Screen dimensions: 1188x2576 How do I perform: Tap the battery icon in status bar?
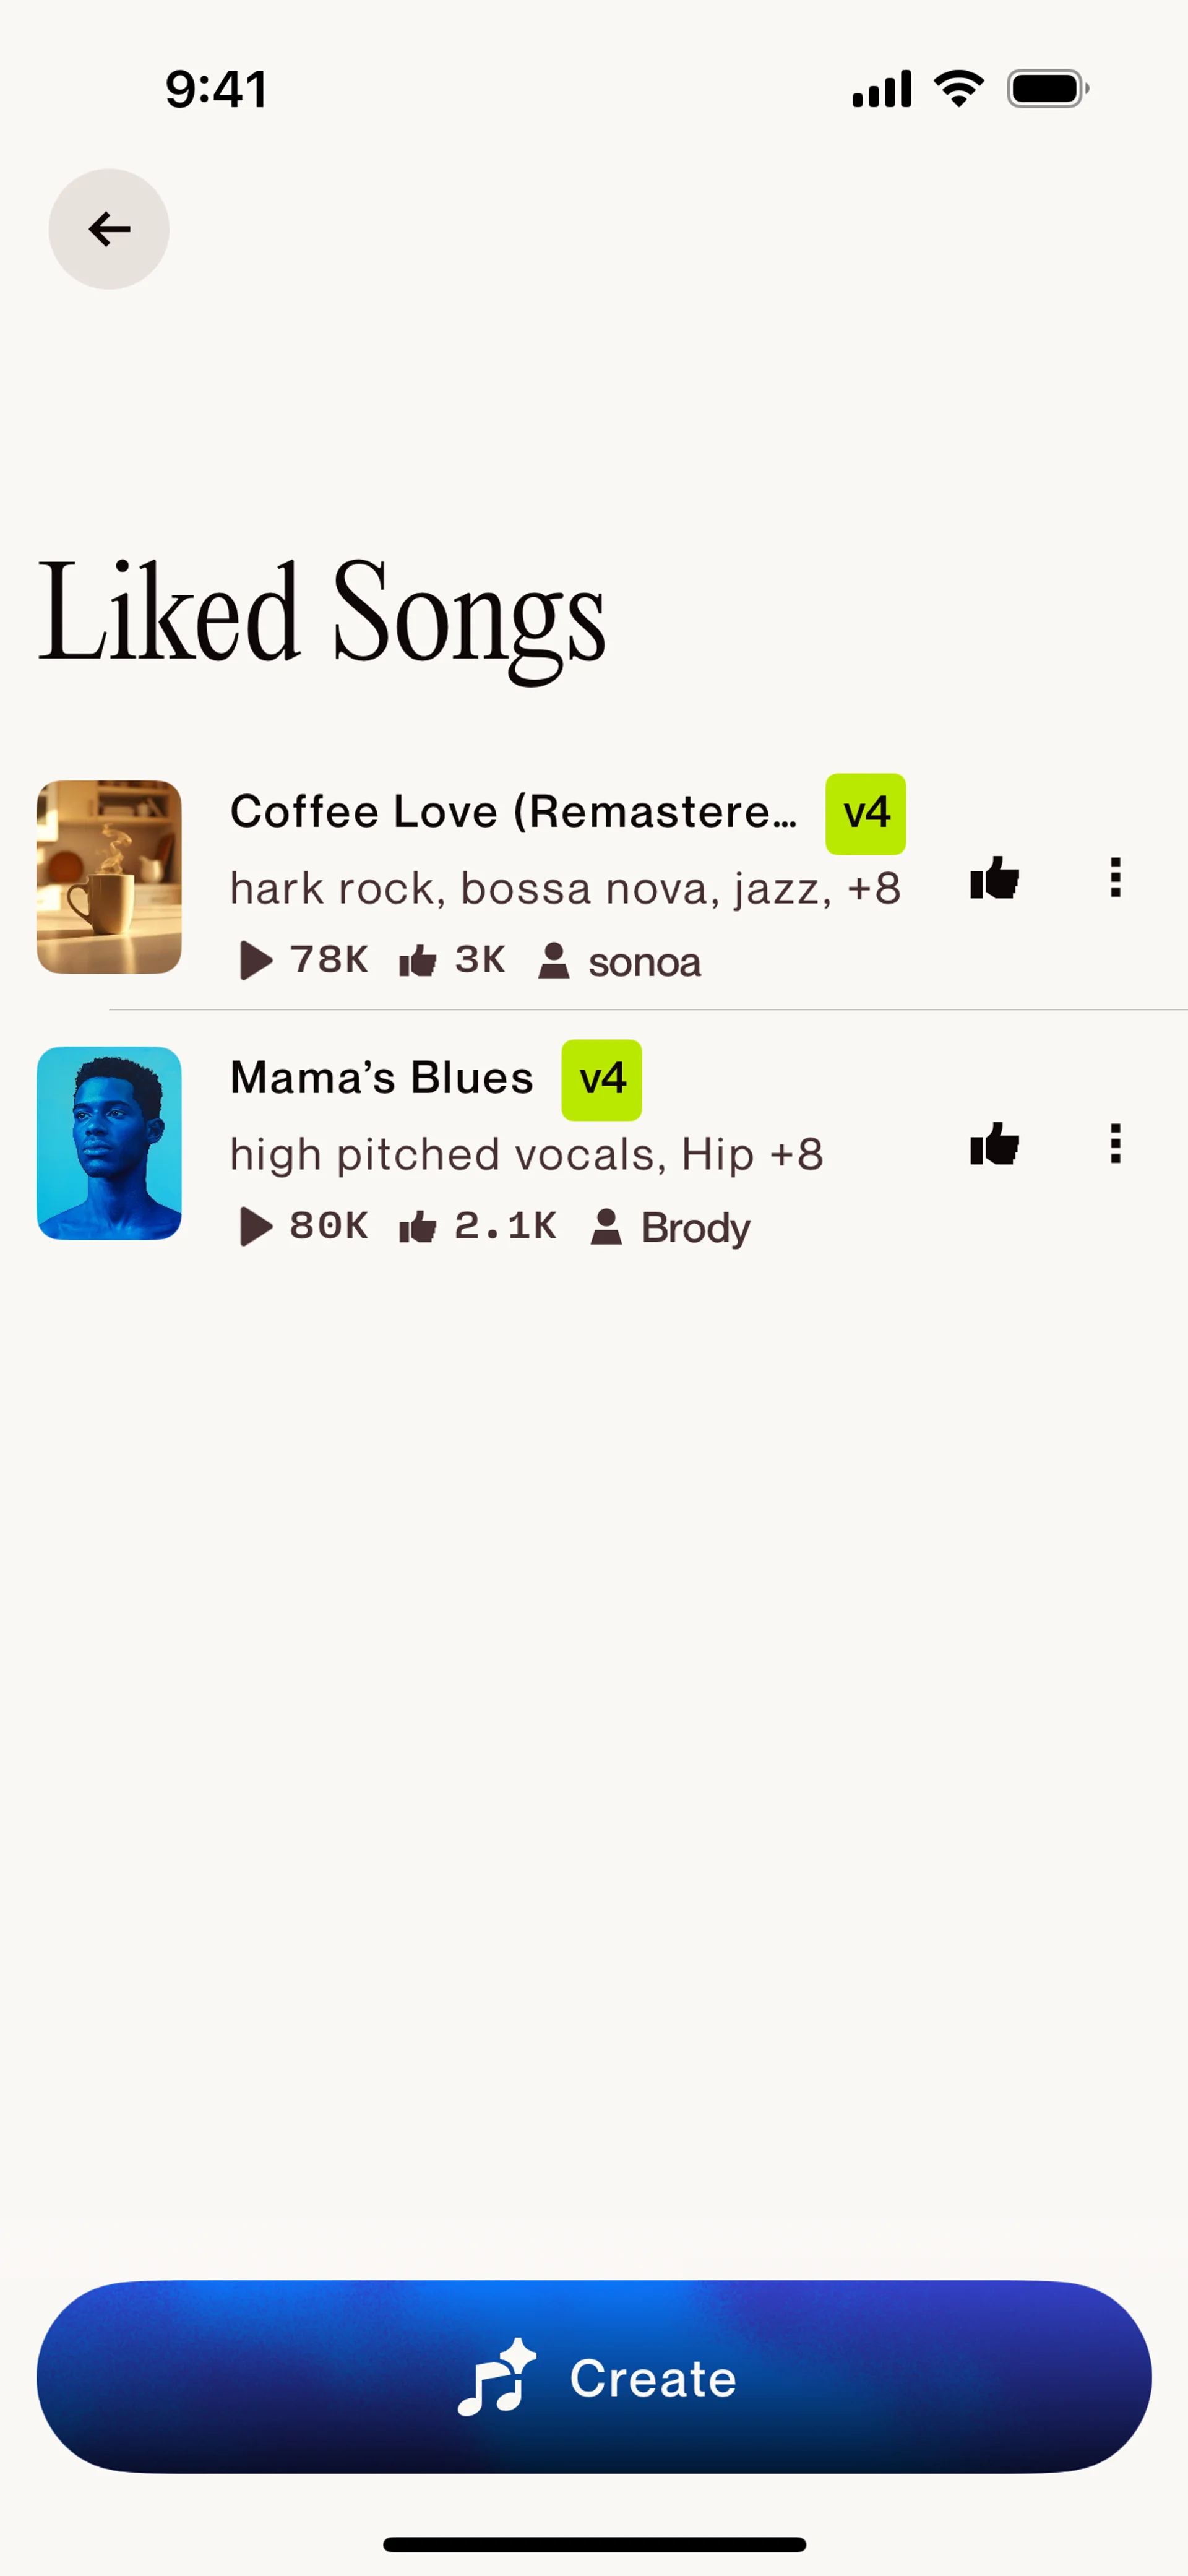[1046, 89]
